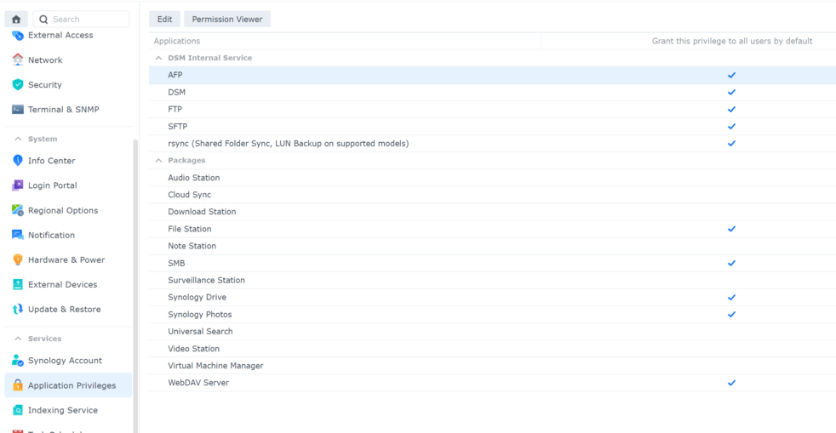
Task: Click the Hardware & Power bulb icon
Action: 18,259
